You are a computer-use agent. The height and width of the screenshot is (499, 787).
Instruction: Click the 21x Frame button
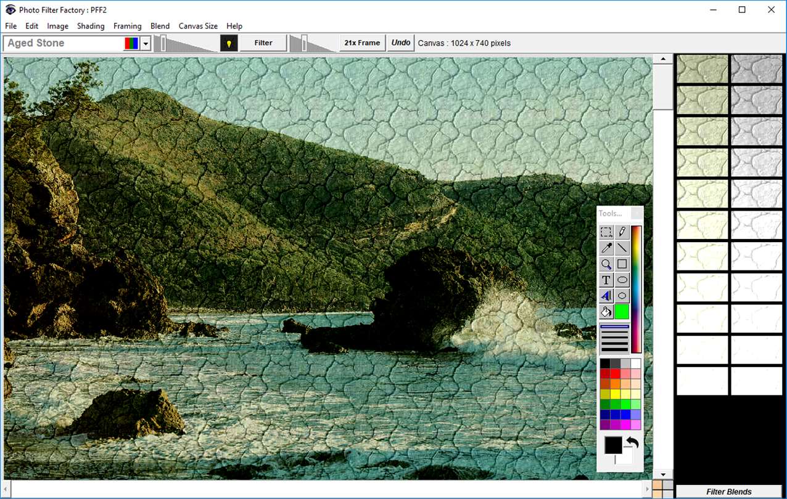(x=362, y=43)
